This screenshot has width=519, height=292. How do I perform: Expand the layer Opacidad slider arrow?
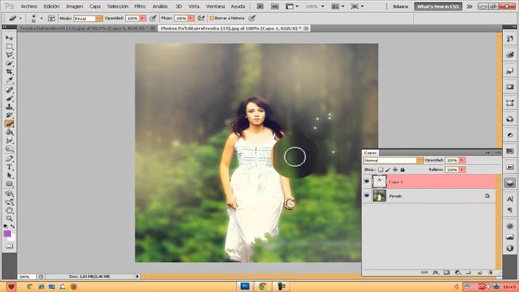pos(462,160)
